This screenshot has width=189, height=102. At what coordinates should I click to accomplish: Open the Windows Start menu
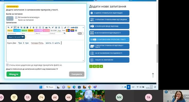click(41, 87)
